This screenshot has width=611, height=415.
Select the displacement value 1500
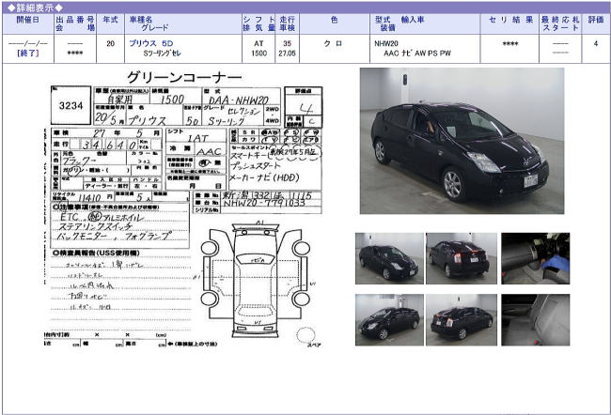259,54
